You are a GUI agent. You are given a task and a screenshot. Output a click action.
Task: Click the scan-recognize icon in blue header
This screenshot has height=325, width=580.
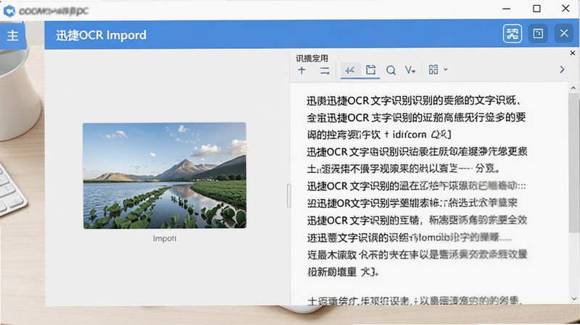tap(513, 34)
